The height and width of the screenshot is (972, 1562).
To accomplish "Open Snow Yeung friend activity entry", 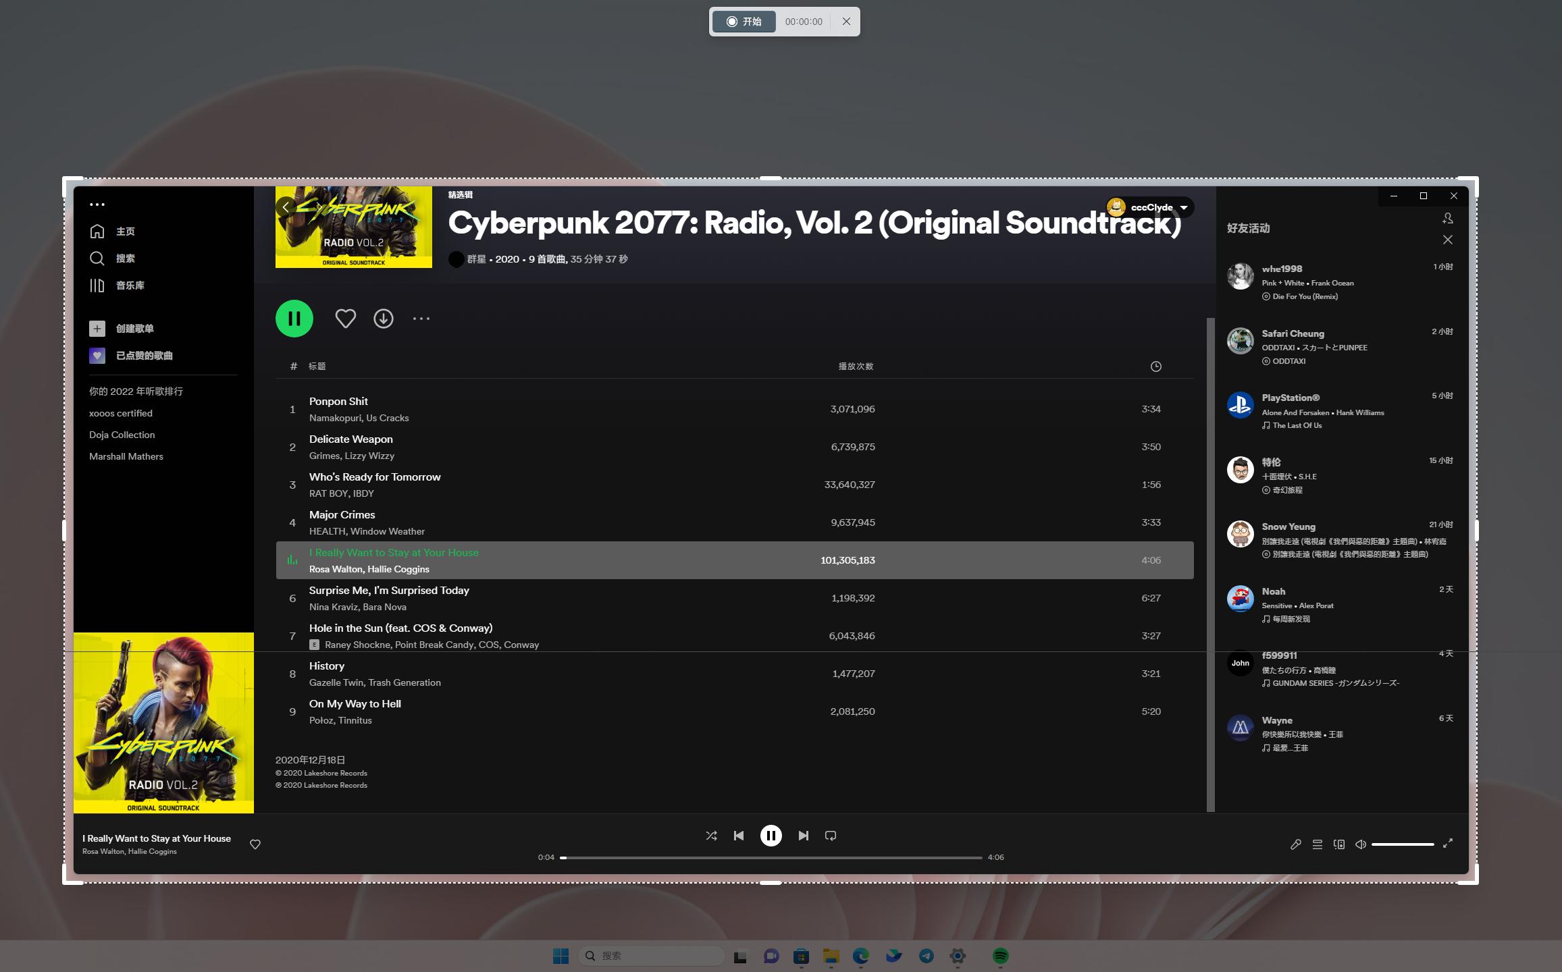I will pos(1340,540).
